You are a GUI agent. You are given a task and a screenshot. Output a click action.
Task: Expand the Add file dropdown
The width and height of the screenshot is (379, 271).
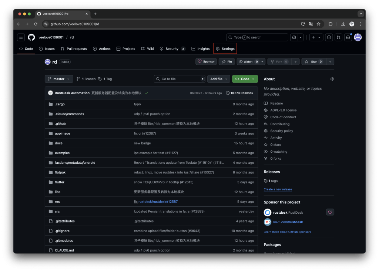coord(218,79)
